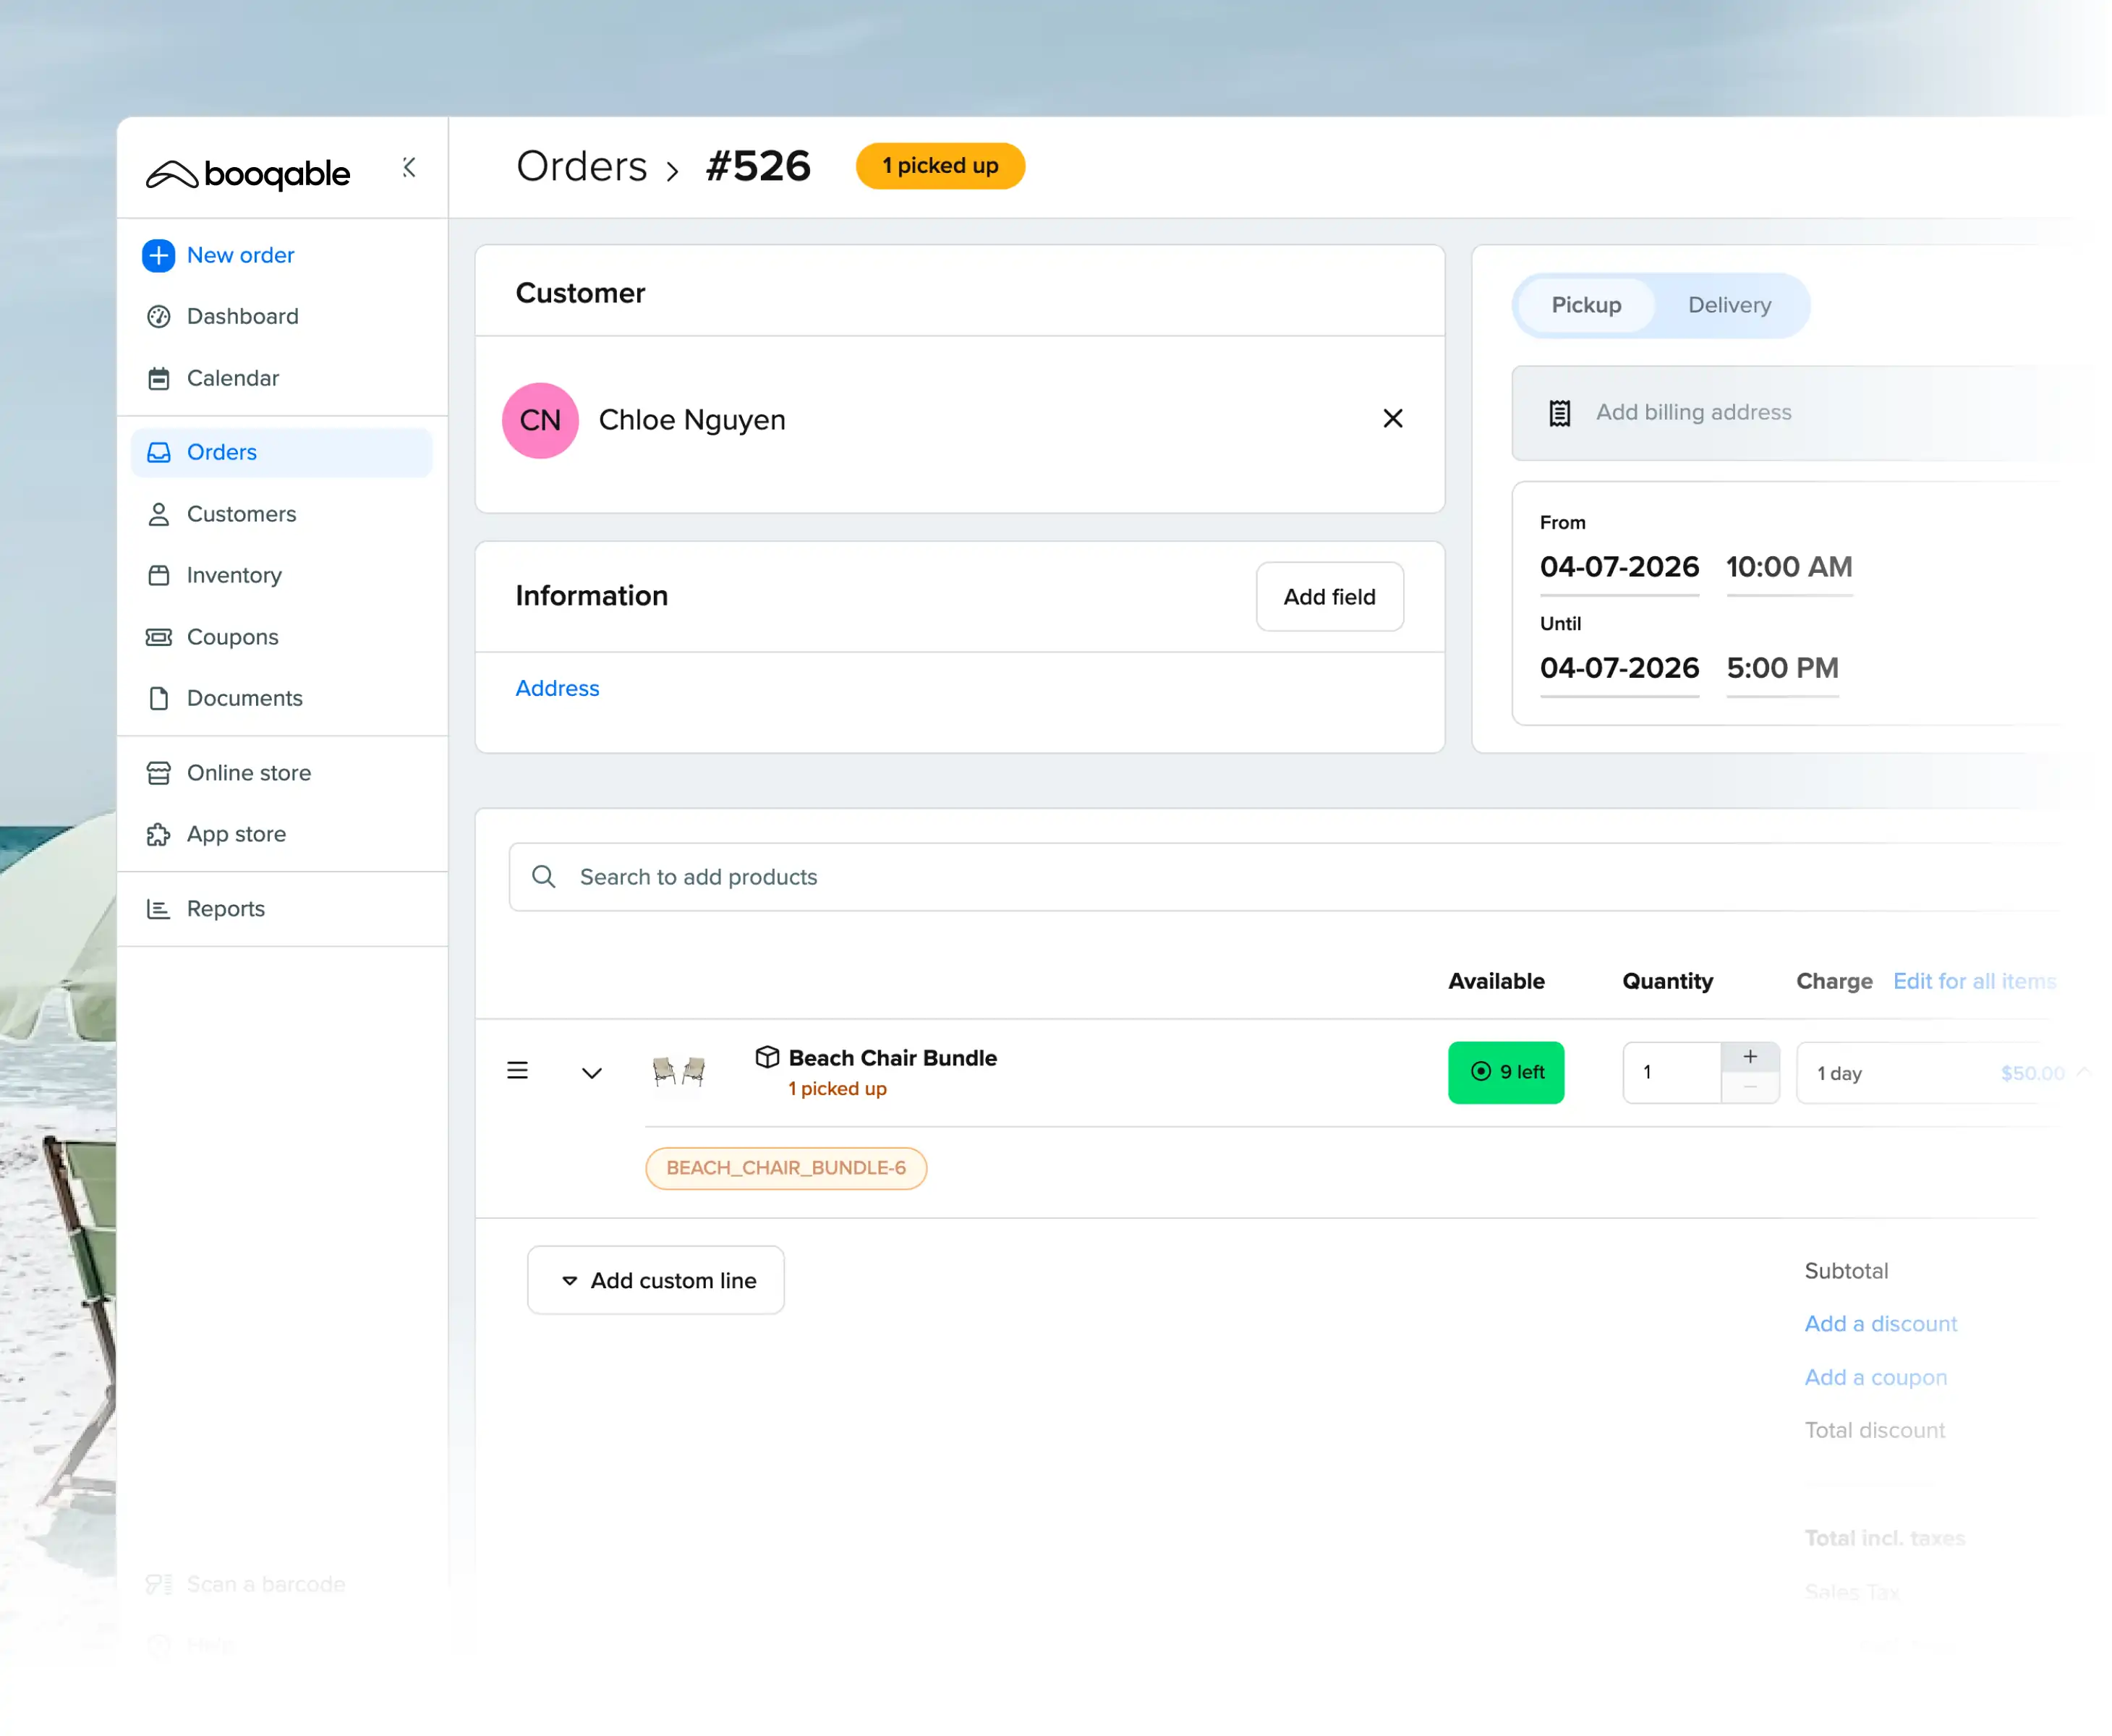Screen dimensions: 2112x1736
Task: Click the '1 picked up' item status text
Action: (x=837, y=1089)
